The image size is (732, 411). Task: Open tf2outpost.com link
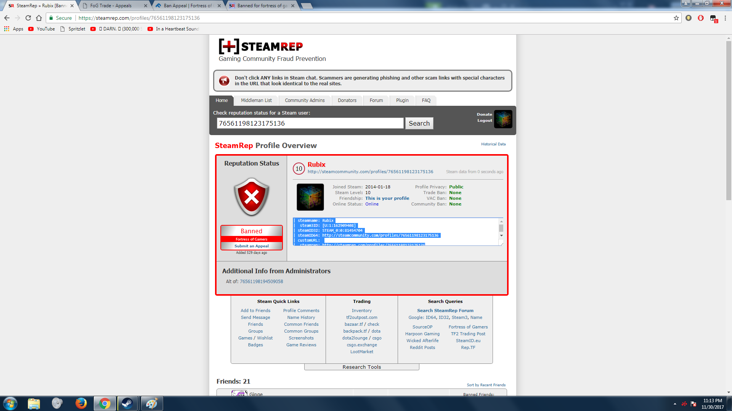point(361,317)
